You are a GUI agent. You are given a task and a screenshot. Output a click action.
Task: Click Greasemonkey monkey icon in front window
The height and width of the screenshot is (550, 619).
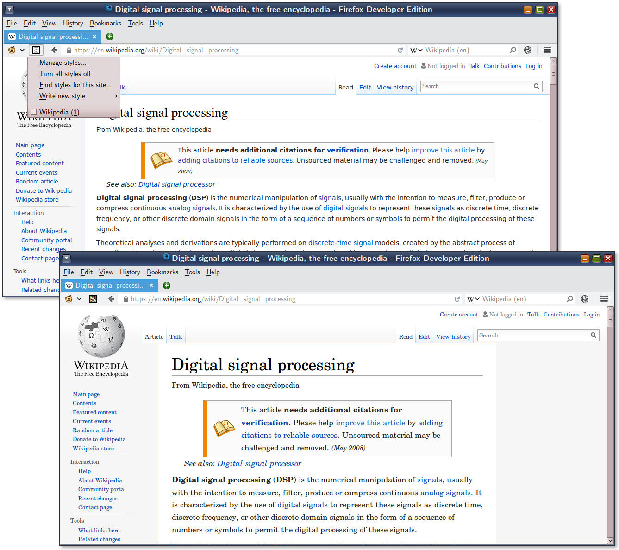[x=69, y=299]
